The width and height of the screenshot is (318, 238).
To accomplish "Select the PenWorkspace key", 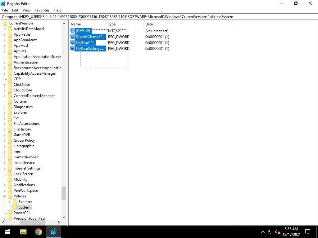I will click(26, 191).
